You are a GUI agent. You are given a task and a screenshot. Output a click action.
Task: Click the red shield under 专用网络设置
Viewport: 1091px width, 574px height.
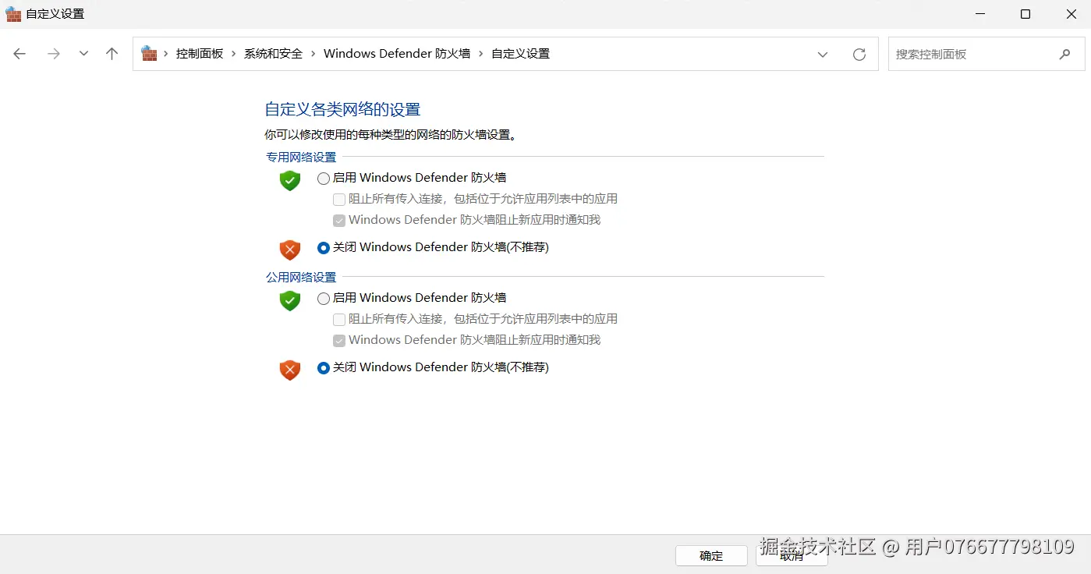point(290,250)
